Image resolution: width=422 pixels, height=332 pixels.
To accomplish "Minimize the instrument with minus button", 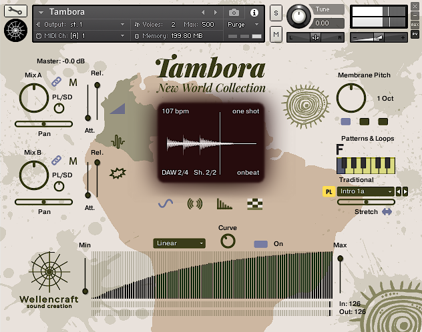I will click(x=415, y=15).
